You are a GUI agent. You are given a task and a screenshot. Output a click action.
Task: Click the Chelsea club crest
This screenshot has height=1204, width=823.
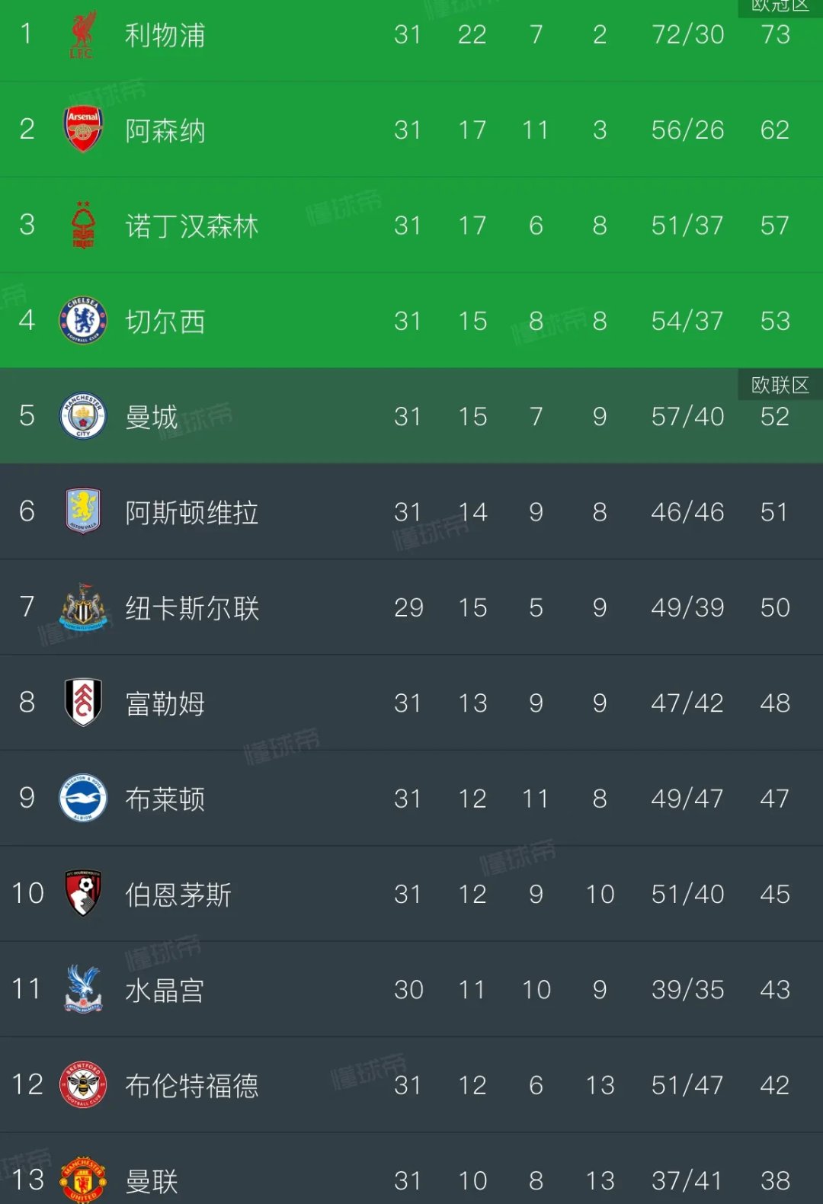point(82,321)
